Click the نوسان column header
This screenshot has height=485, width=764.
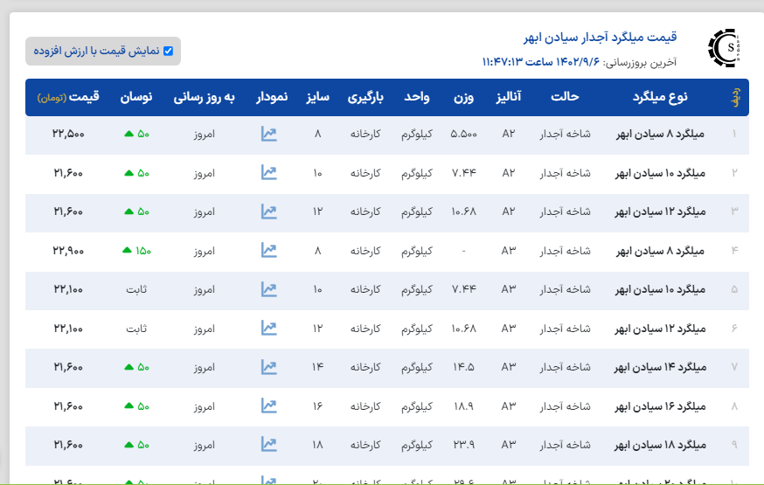point(136,97)
